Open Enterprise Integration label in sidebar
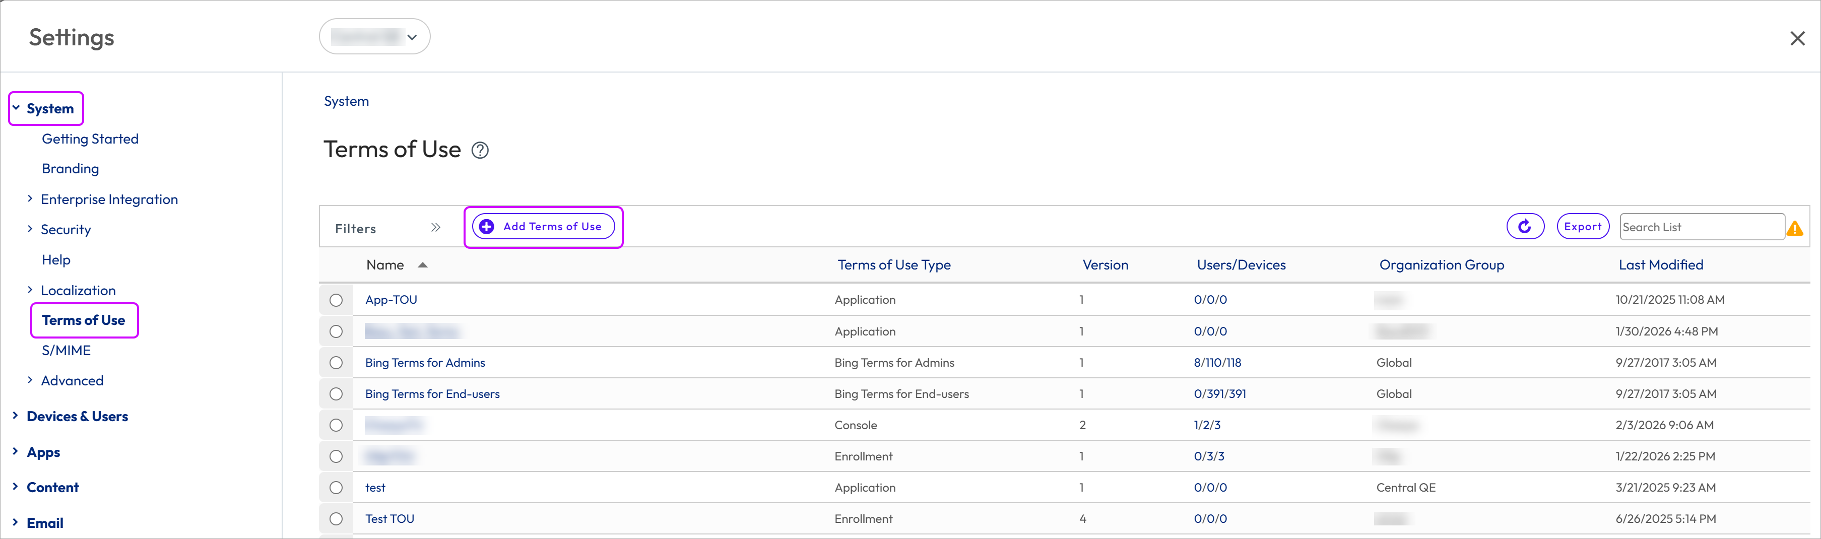This screenshot has height=539, width=1821. 109,200
